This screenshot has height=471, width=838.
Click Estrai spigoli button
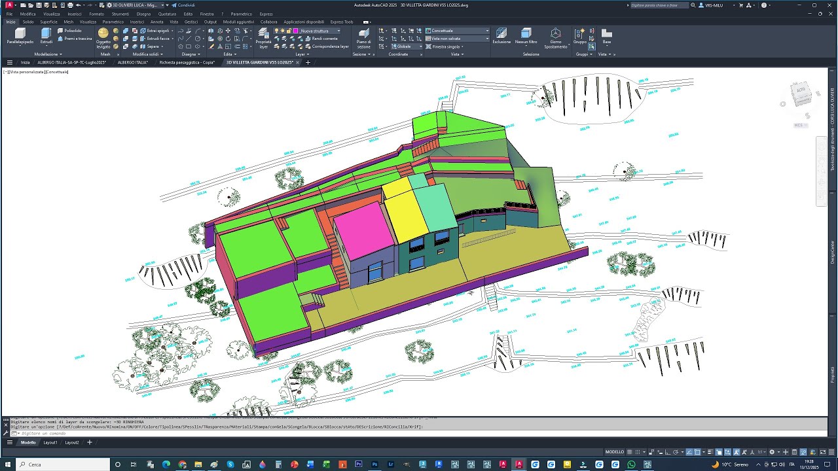155,31
